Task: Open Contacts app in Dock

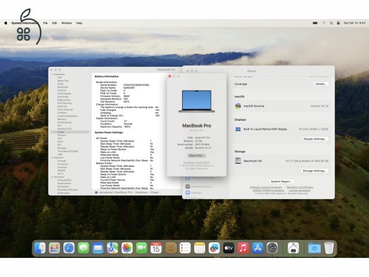Action: [x=171, y=248]
